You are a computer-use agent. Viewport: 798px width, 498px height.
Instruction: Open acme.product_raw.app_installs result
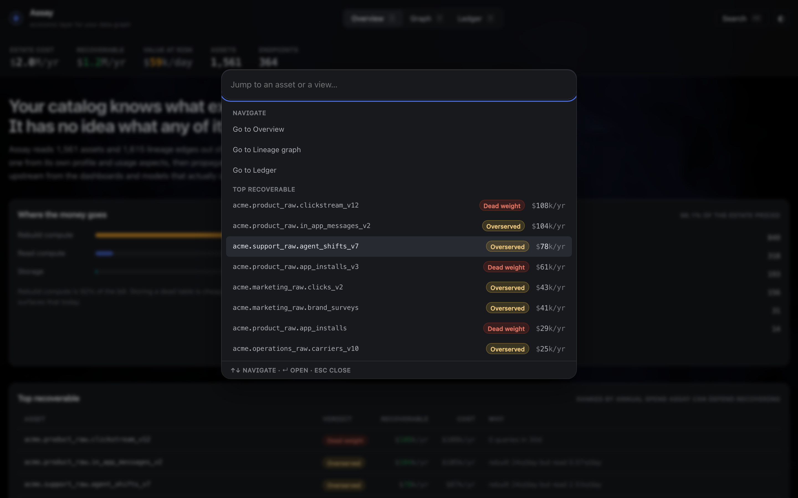(399, 328)
